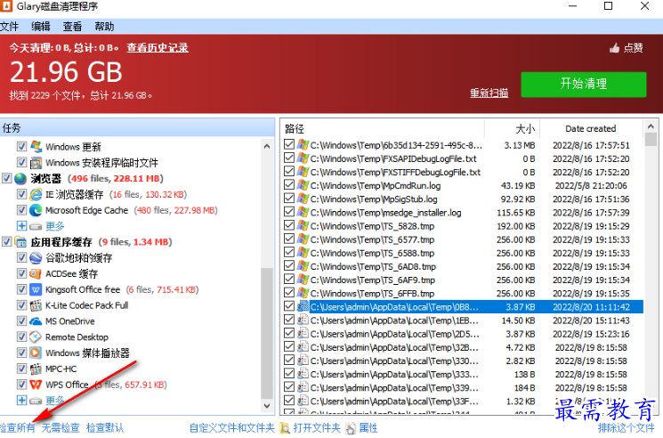Click the Kingsoft Office free icon
The image size is (663, 438).
[x=36, y=289]
